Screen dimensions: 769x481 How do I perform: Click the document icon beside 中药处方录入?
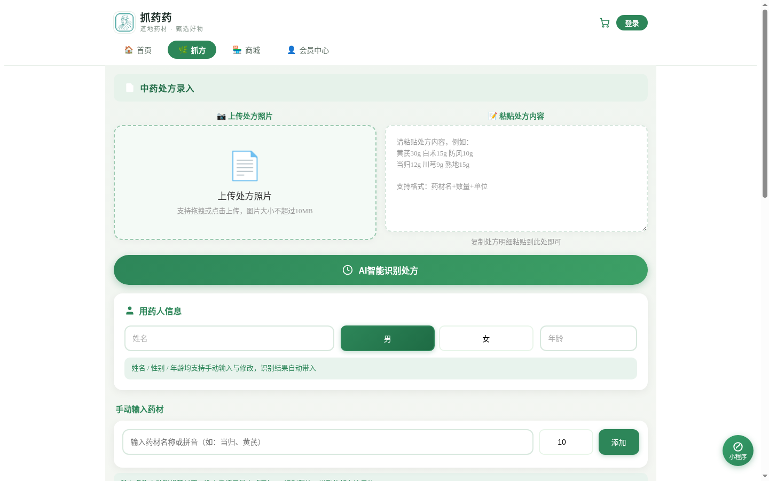pos(130,88)
